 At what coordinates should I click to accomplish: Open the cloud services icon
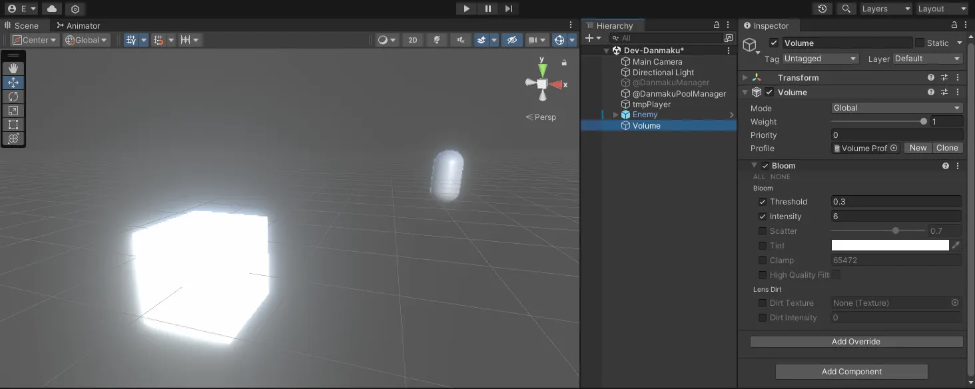coord(52,9)
